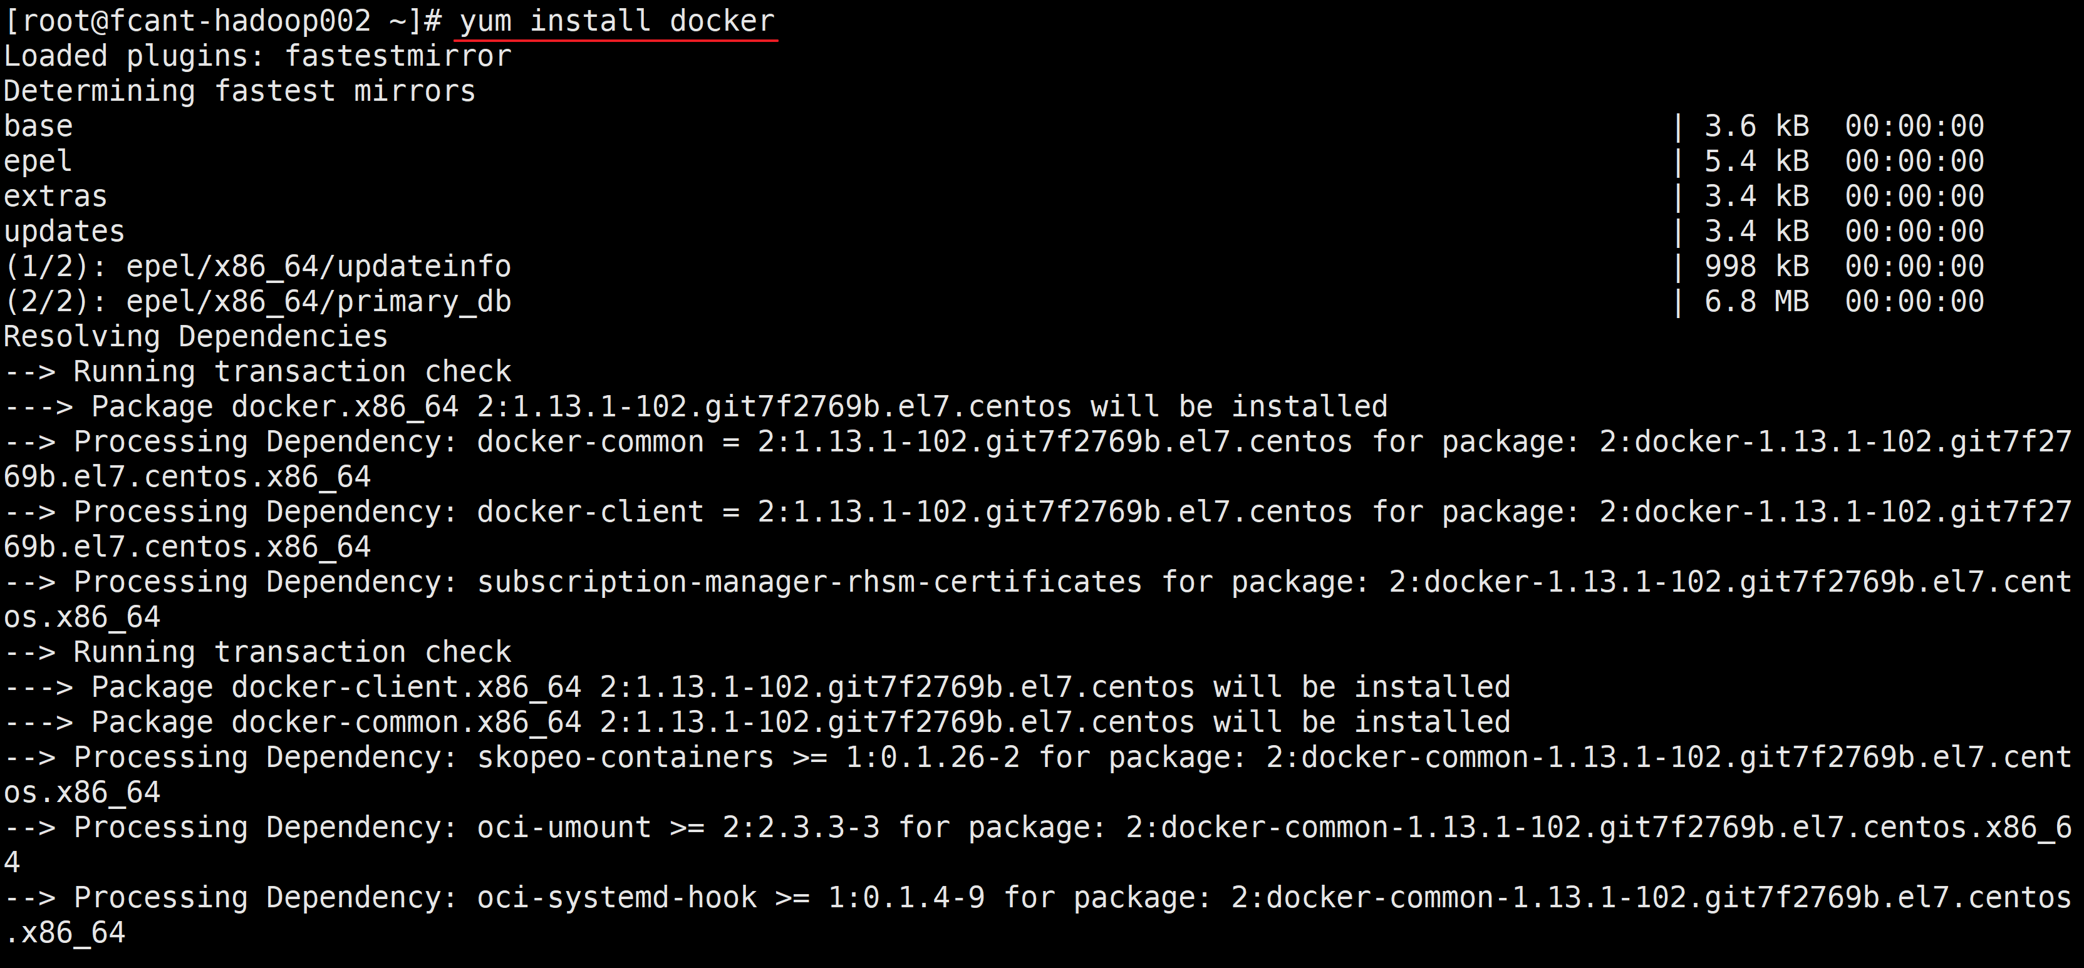Click epel/x86_64/updateinfo text
Screen dimensions: 2084x968
[318, 266]
